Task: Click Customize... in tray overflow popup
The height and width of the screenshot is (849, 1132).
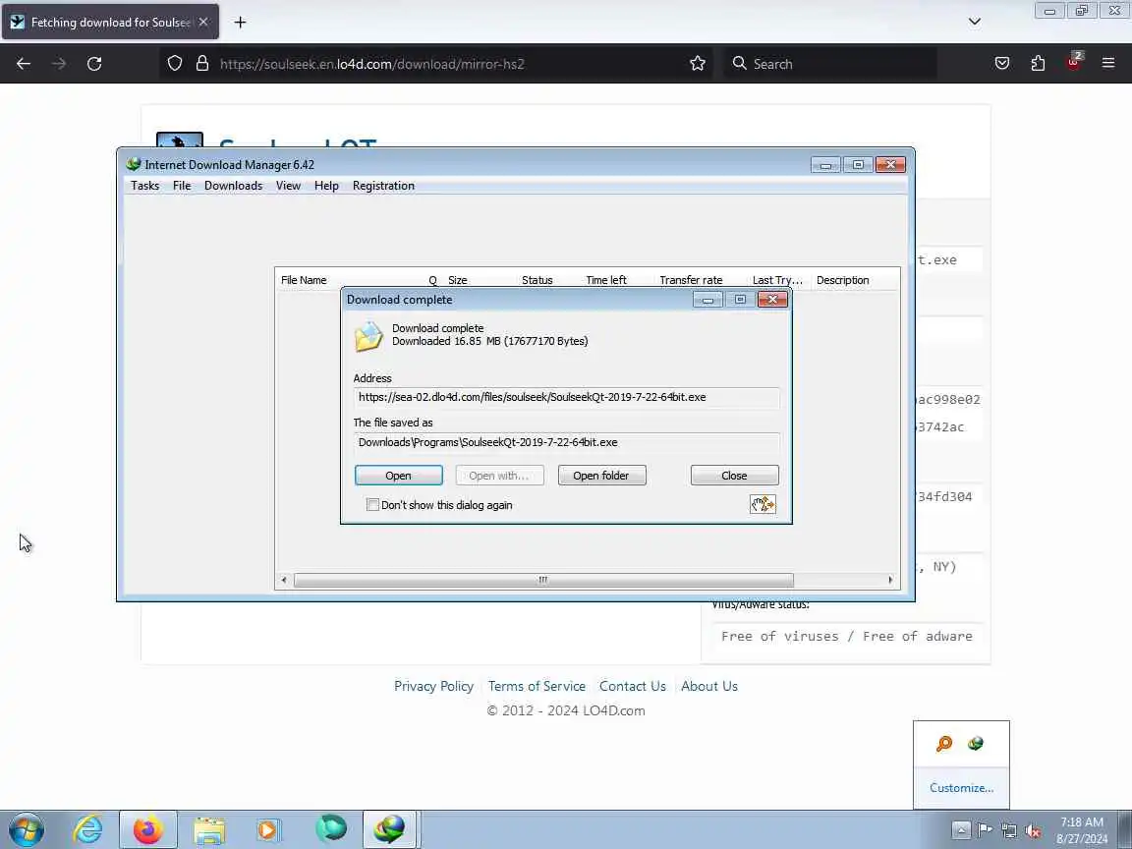Action: [x=962, y=788]
